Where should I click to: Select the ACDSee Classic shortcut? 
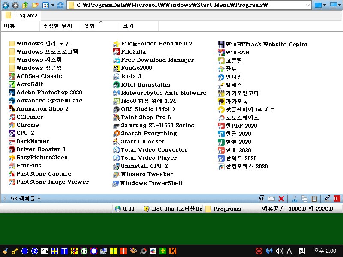pos(36,76)
